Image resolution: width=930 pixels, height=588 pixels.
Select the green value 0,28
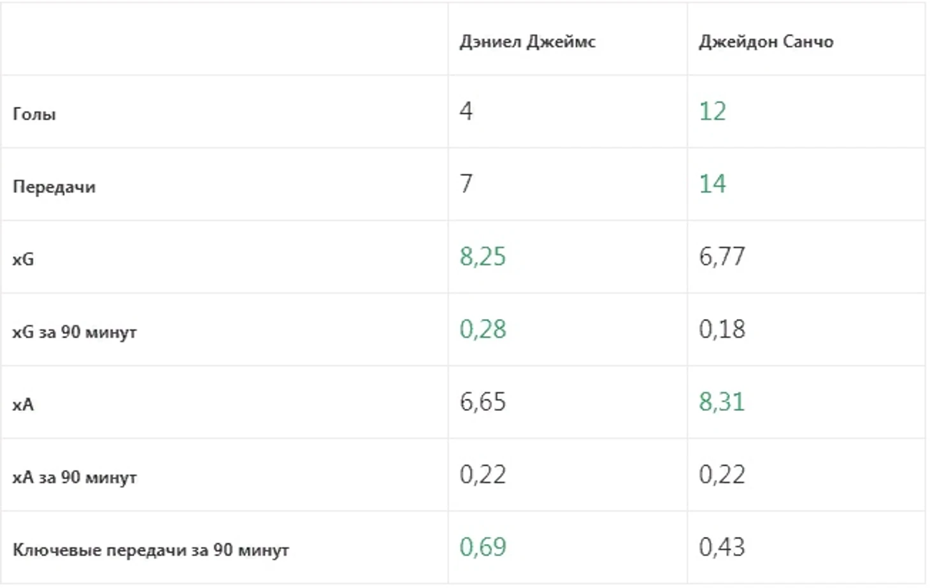tap(483, 329)
